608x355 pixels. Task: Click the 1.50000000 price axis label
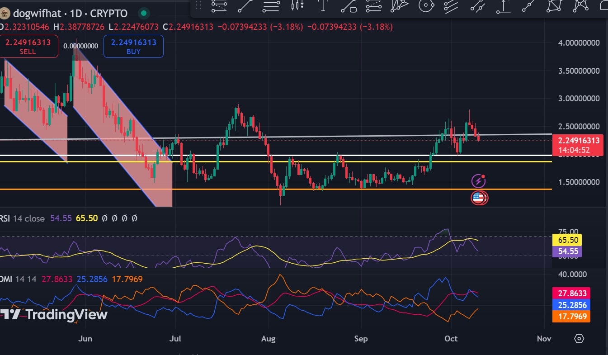(579, 182)
